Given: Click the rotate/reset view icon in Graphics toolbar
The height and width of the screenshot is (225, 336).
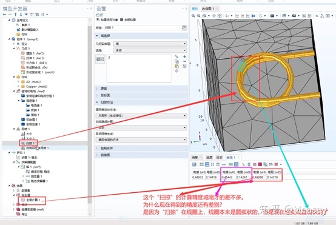Looking at the screenshot, I should [261, 16].
